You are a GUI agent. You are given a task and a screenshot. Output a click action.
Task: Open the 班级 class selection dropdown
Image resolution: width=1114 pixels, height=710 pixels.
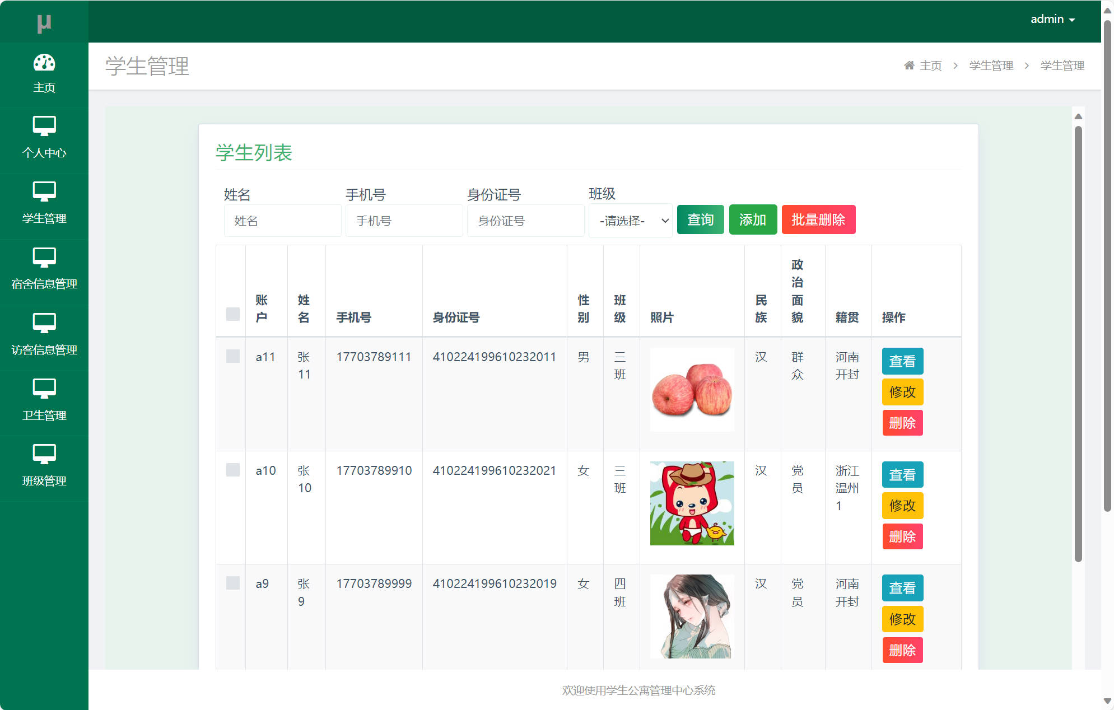(x=630, y=221)
